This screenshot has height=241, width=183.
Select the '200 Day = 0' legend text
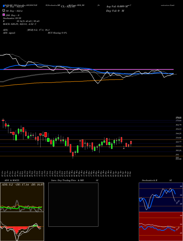pyautogui.click(x=13, y=15)
